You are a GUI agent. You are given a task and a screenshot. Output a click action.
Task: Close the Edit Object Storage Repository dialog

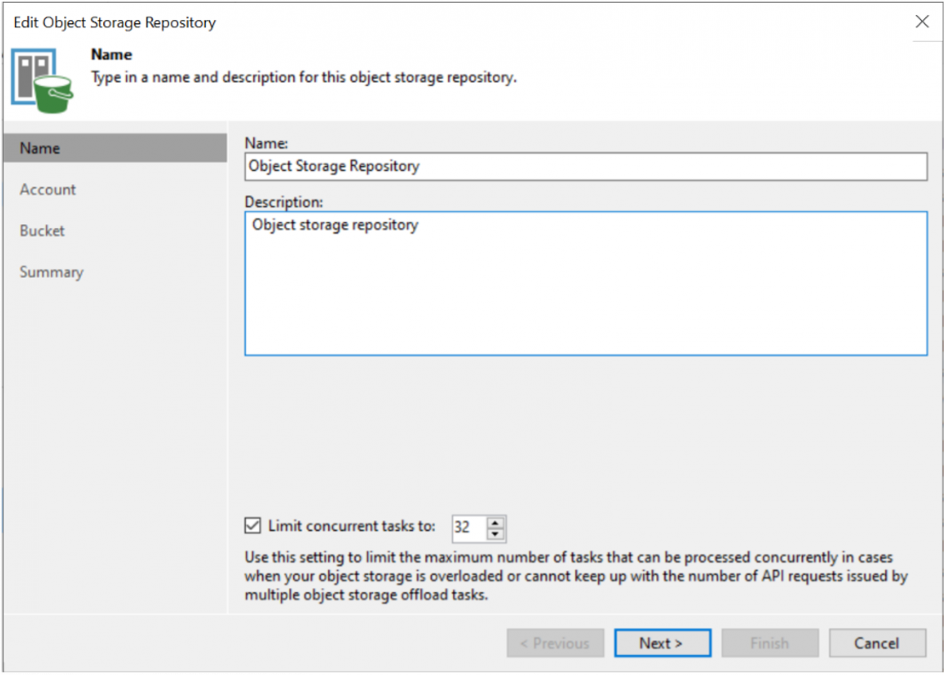coord(922,22)
